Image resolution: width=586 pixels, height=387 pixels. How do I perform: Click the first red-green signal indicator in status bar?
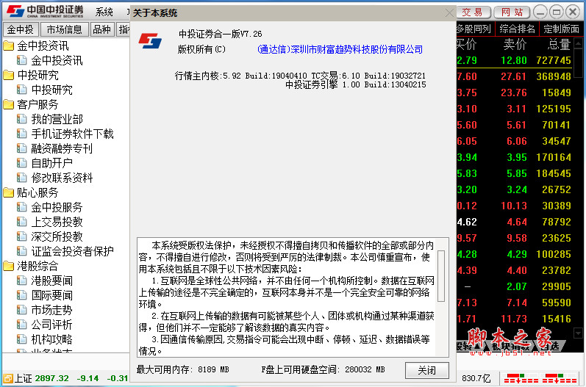point(521,378)
